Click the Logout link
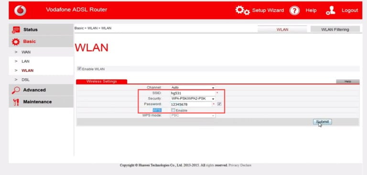The height and width of the screenshot is (175, 367). point(350,10)
